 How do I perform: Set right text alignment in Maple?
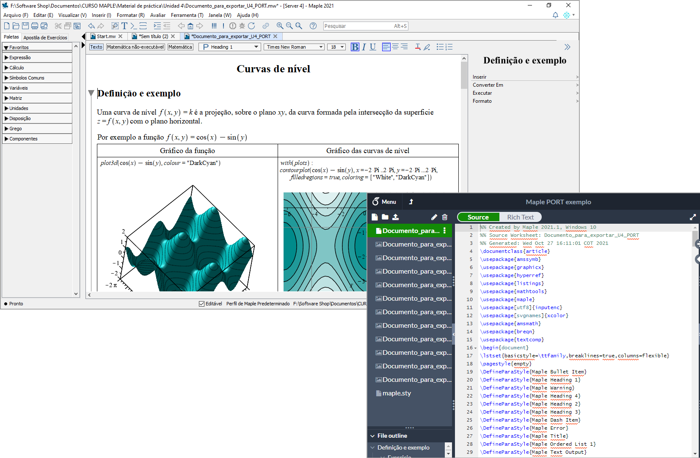tap(405, 47)
